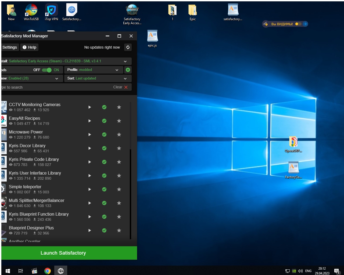Open WinToUSB desktop shortcut
Image resolution: width=344 pixels, height=275 pixels.
tap(31, 12)
